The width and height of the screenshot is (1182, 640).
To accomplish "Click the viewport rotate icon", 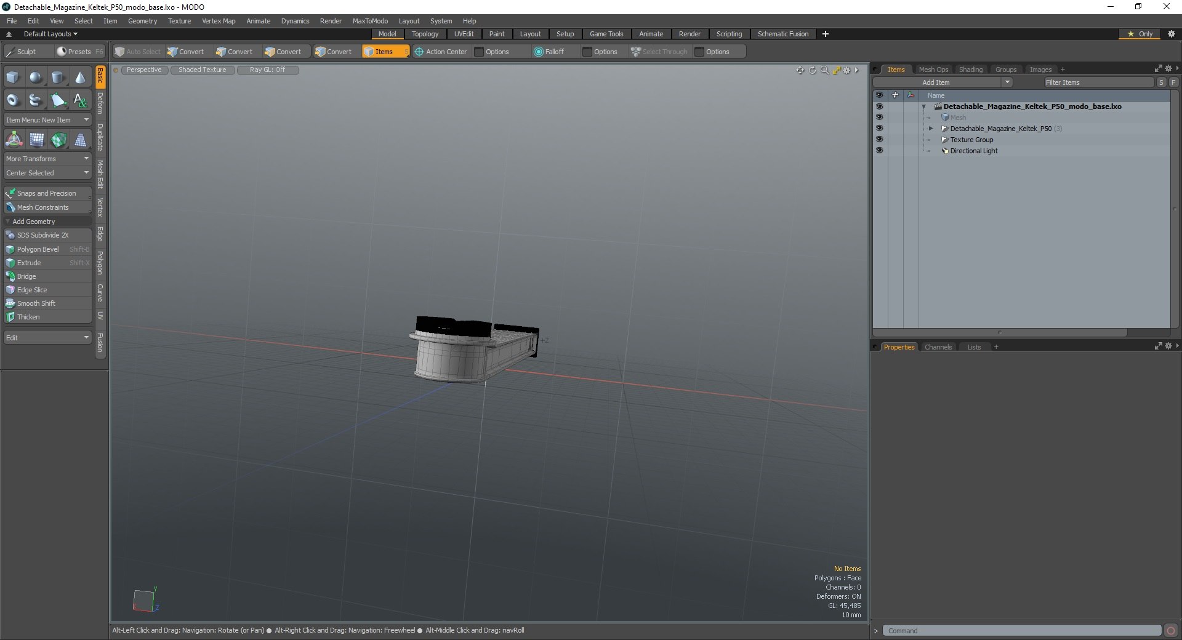I will pyautogui.click(x=812, y=70).
